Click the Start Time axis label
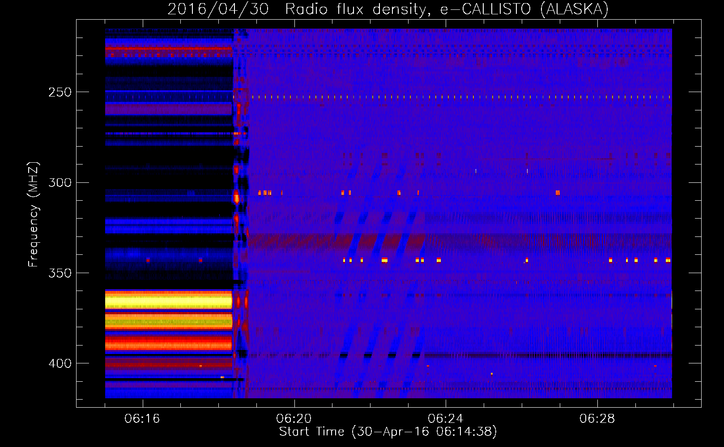The height and width of the screenshot is (447, 724). pyautogui.click(x=388, y=432)
